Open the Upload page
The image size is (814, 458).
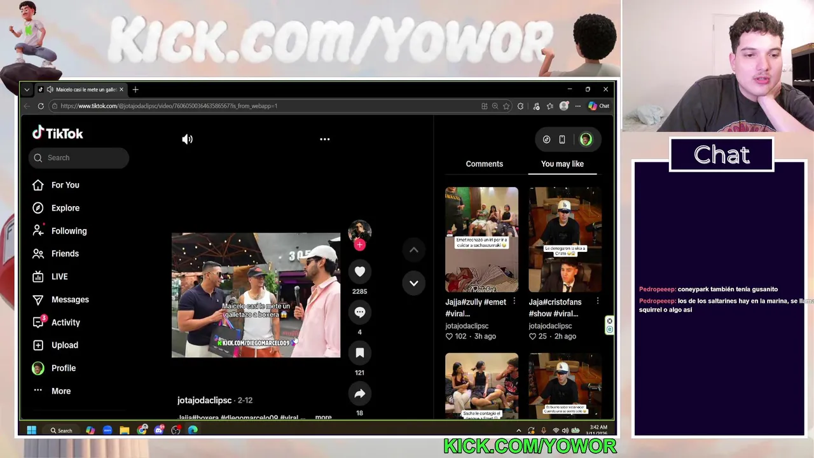coord(55,345)
